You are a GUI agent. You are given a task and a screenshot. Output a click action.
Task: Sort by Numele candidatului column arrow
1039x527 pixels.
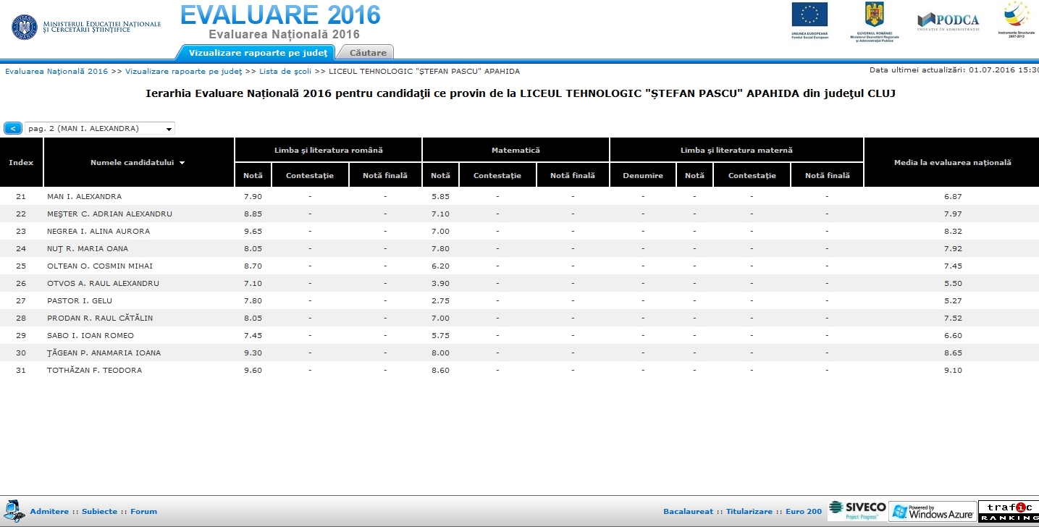182,163
